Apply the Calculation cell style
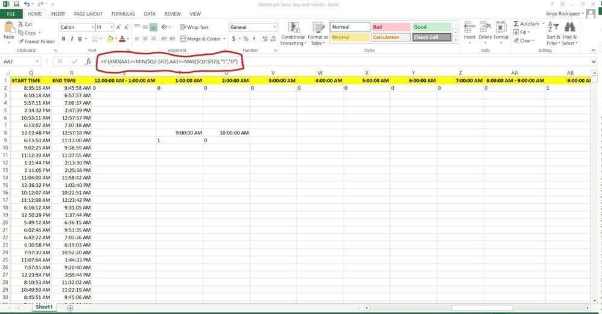This screenshot has height=314, width=602. pyautogui.click(x=390, y=37)
